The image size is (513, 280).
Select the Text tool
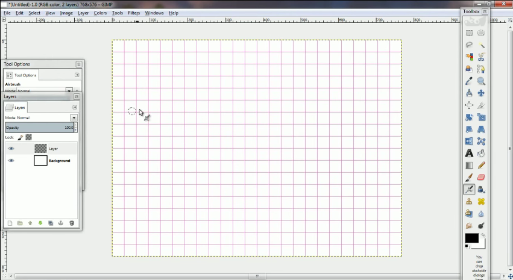point(469,153)
